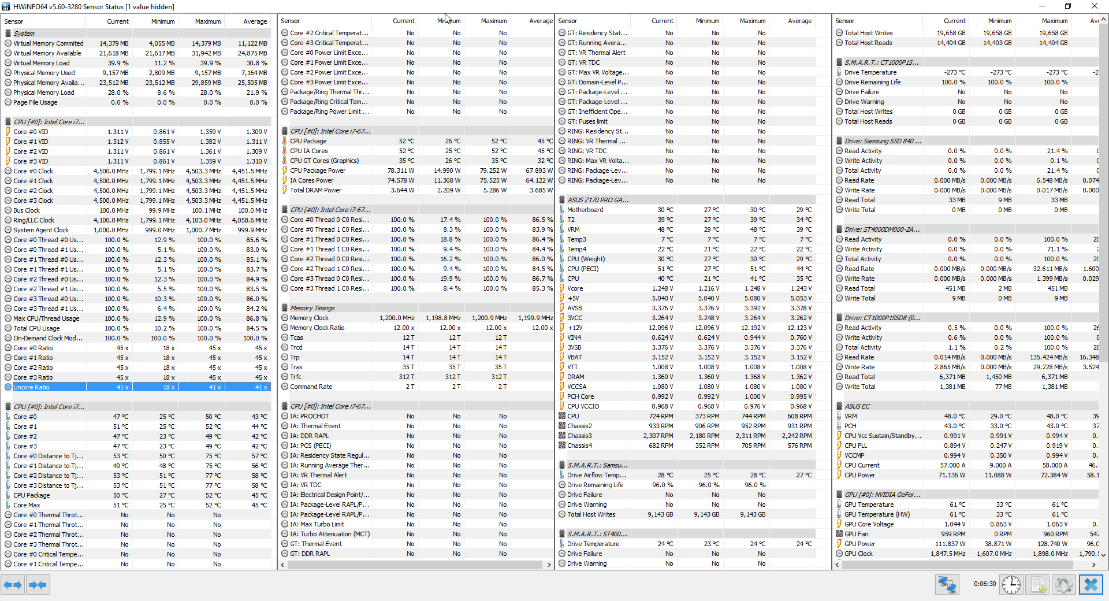Click the Chassis3 fan icon

[x=562, y=436]
